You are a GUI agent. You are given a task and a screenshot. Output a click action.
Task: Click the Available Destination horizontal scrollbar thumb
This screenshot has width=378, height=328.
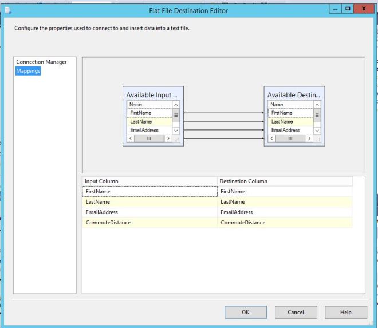point(290,139)
